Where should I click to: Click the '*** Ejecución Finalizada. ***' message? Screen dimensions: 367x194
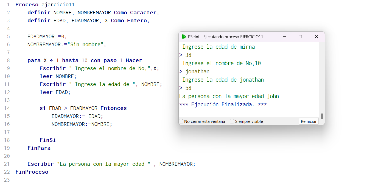(223, 104)
